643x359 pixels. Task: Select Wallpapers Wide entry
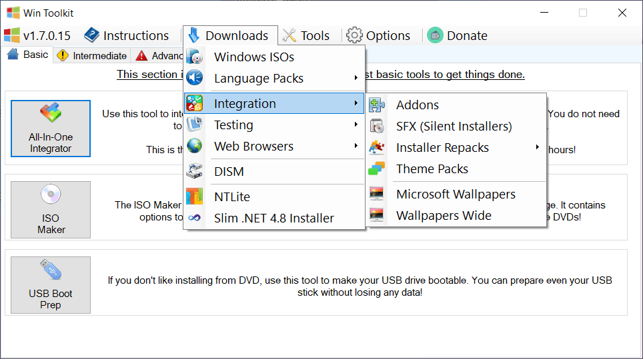coord(456,215)
